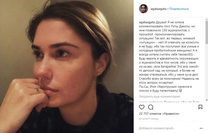View the 22 757 likes list

pos(159,113)
